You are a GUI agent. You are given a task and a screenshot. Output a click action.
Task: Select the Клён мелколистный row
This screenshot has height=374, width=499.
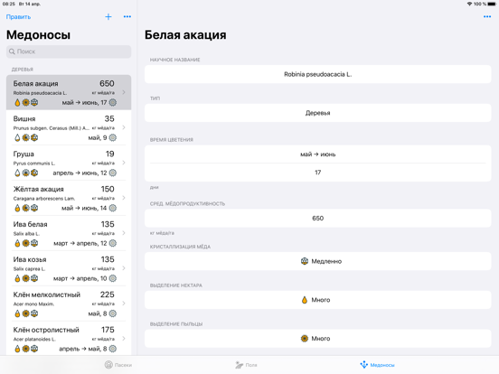point(69,304)
